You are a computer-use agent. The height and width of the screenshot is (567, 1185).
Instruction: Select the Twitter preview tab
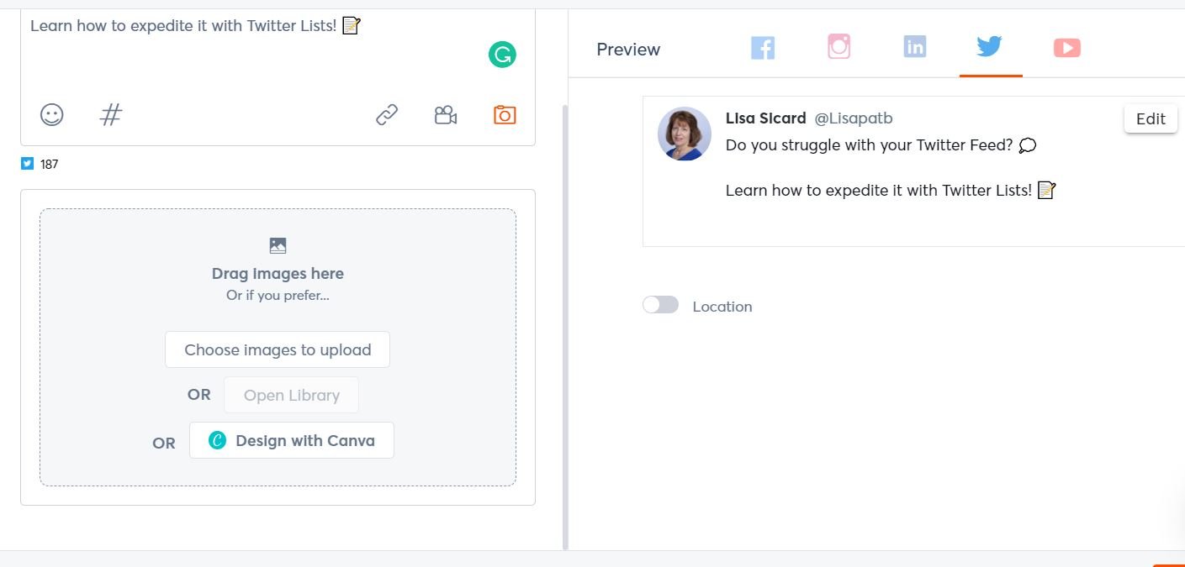989,47
